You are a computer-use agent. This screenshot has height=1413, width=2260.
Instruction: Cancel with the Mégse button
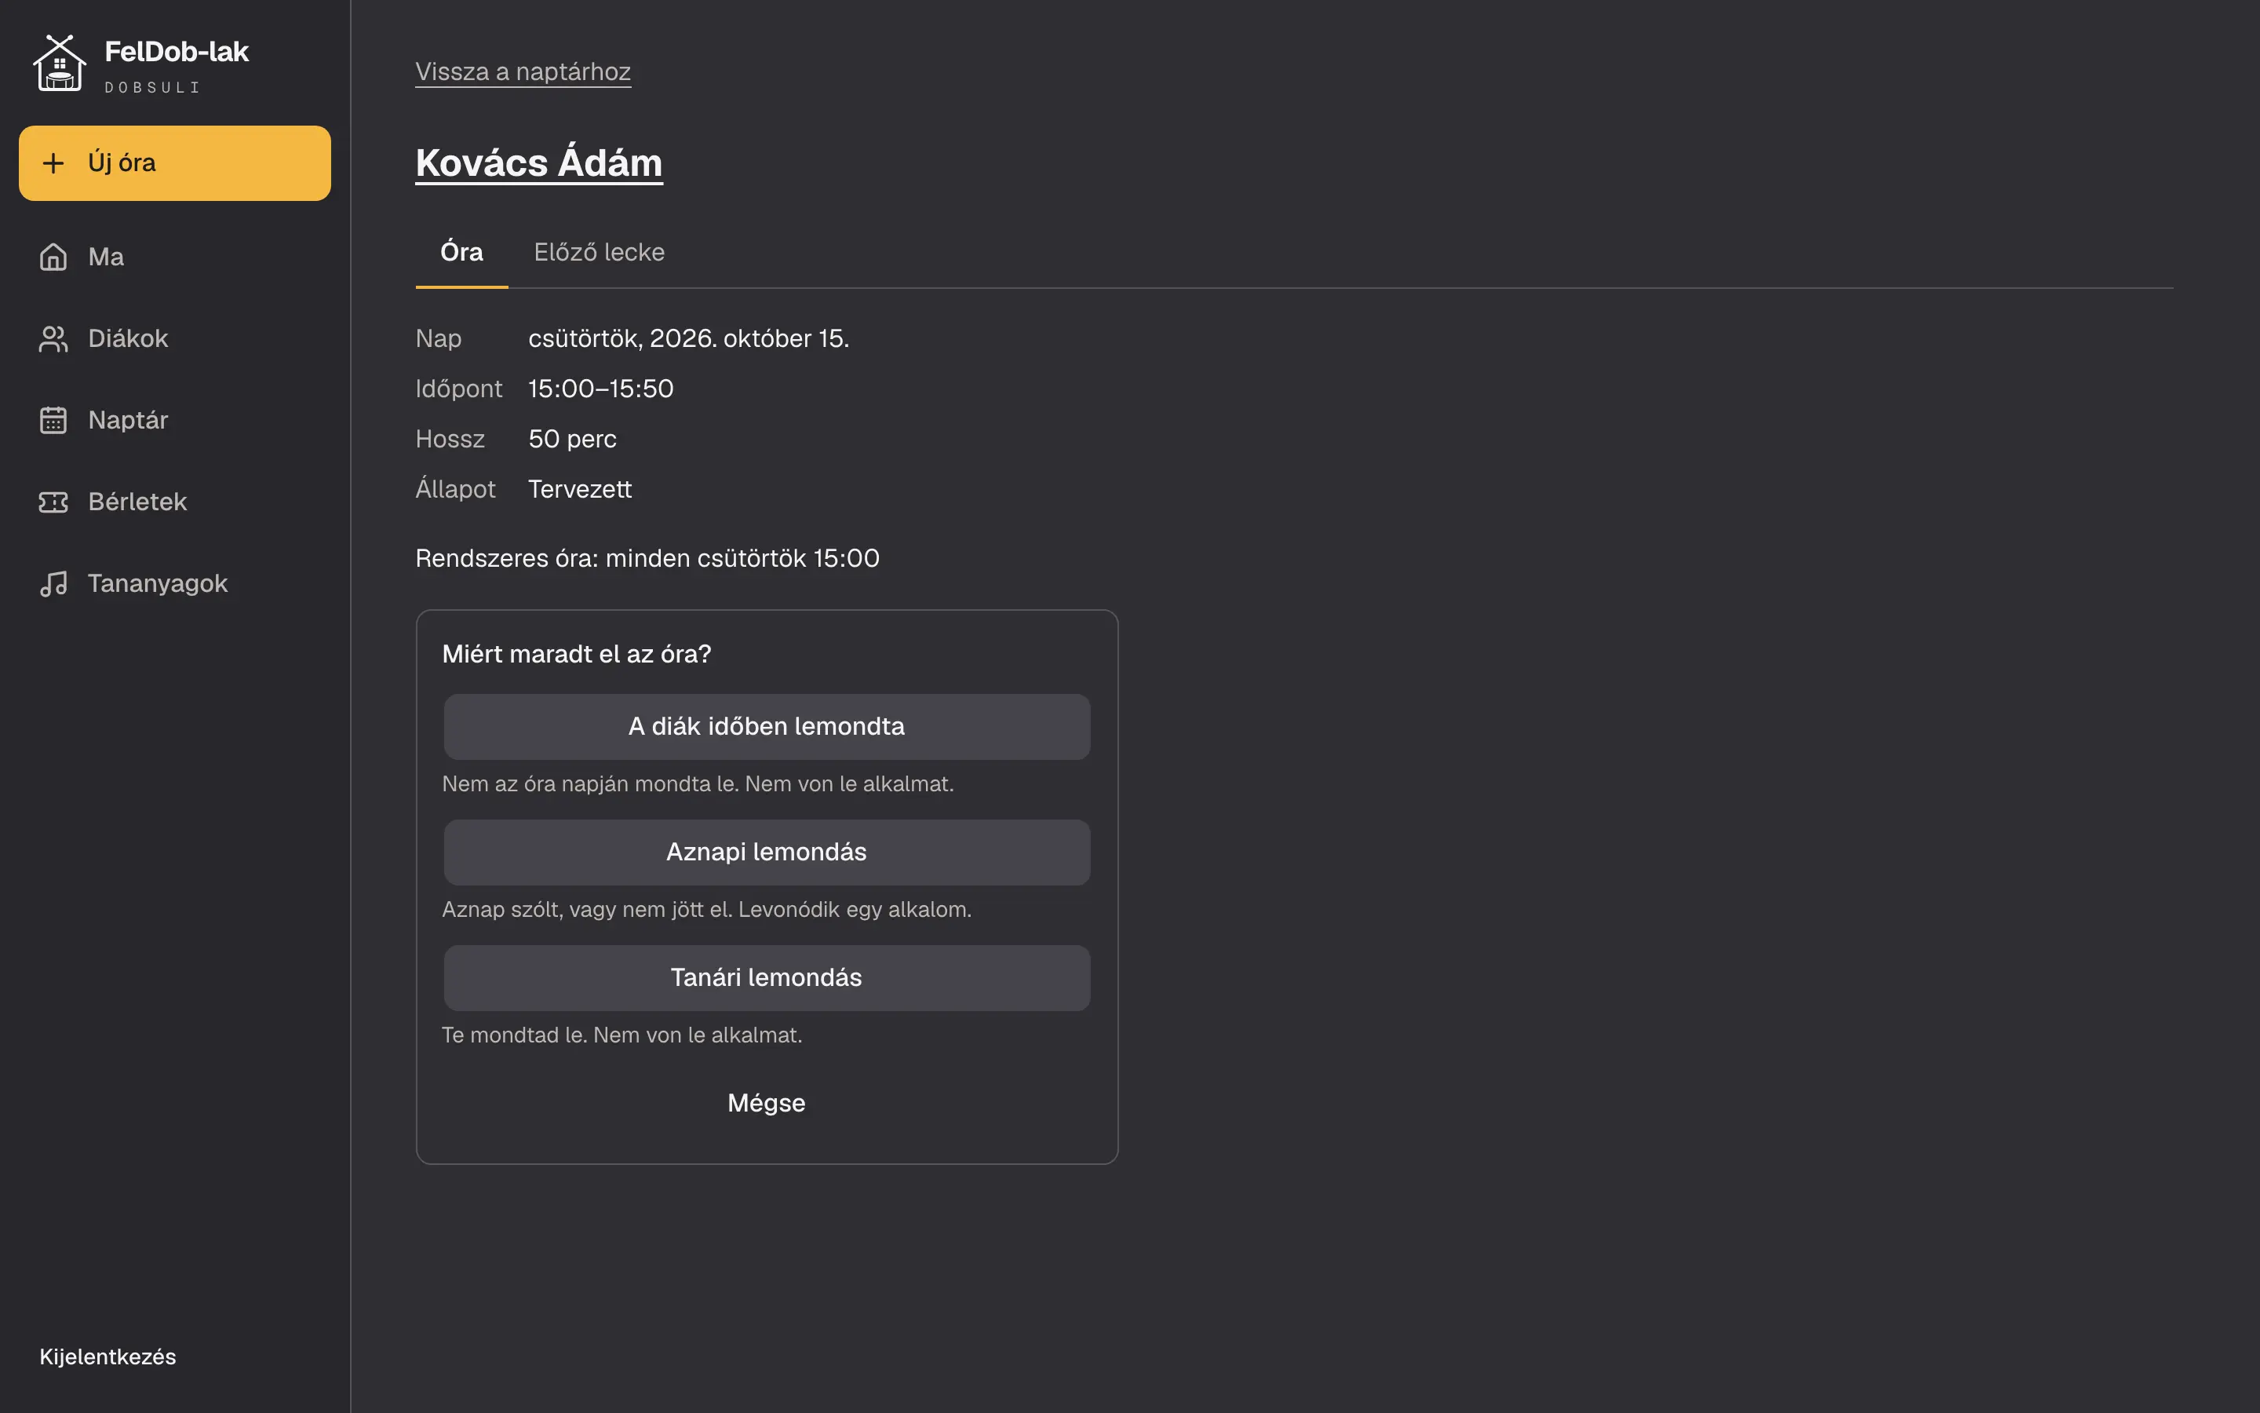(767, 1103)
